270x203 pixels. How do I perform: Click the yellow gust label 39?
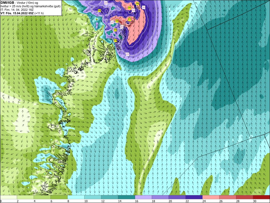tap(117, 21)
